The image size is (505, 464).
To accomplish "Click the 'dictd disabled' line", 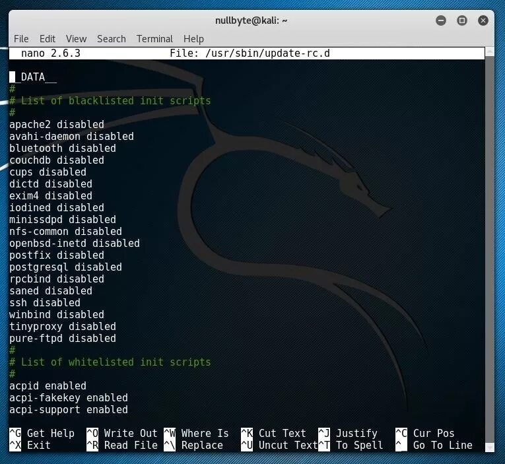I will (51, 184).
